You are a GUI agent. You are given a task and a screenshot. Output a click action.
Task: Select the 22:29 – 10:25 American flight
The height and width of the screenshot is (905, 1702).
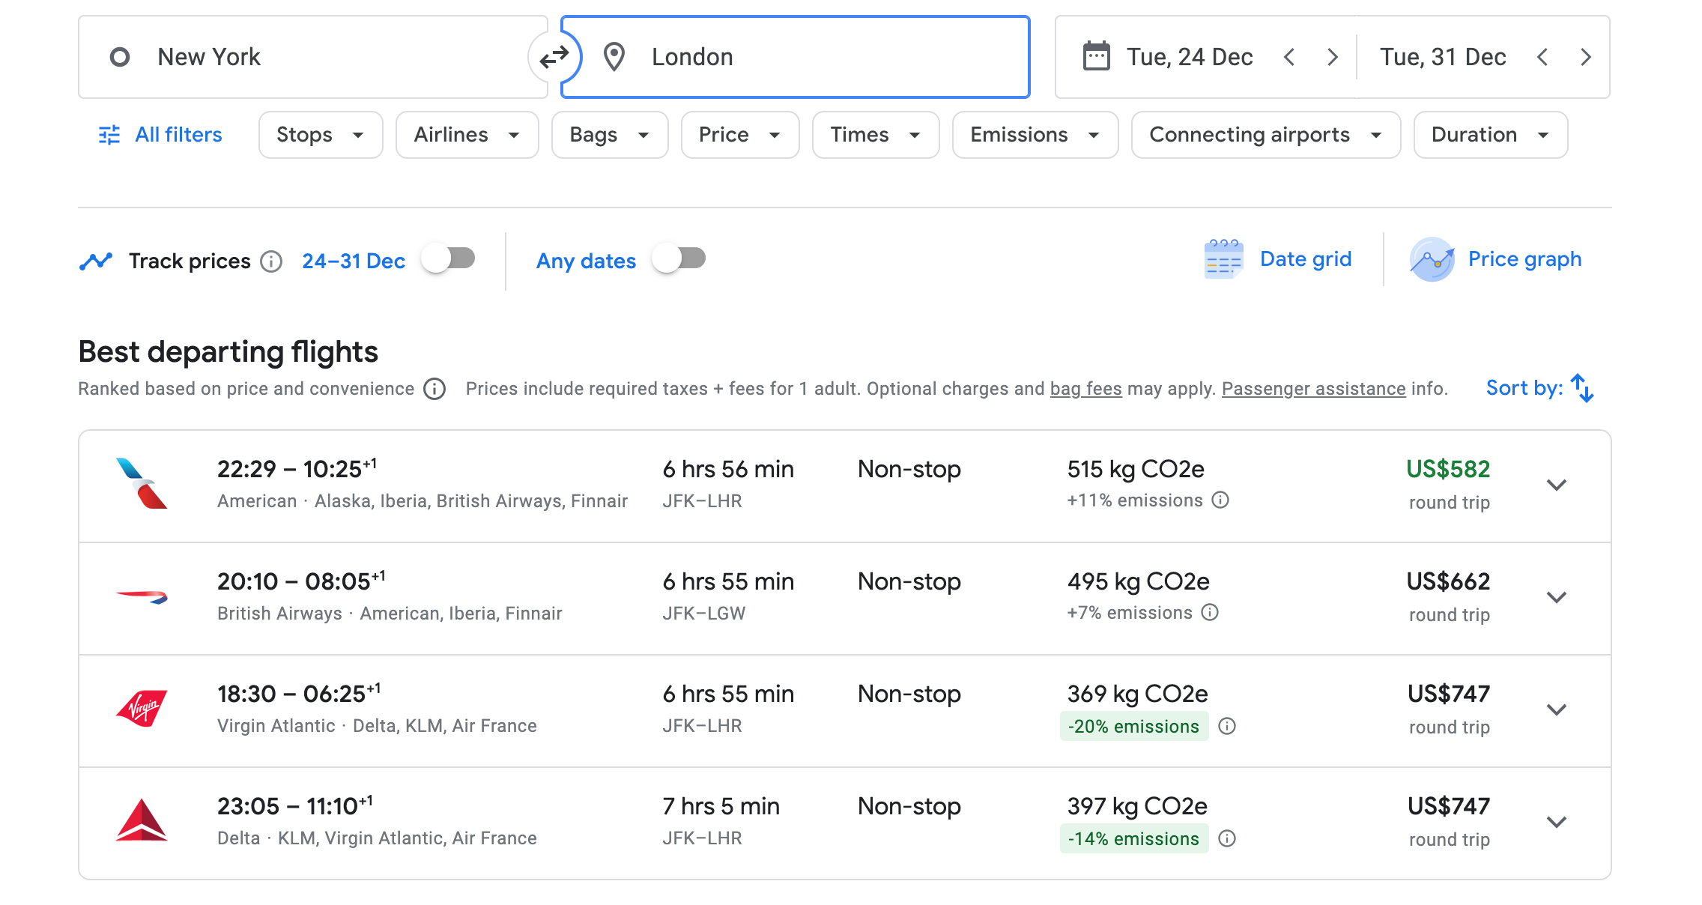[x=845, y=486]
